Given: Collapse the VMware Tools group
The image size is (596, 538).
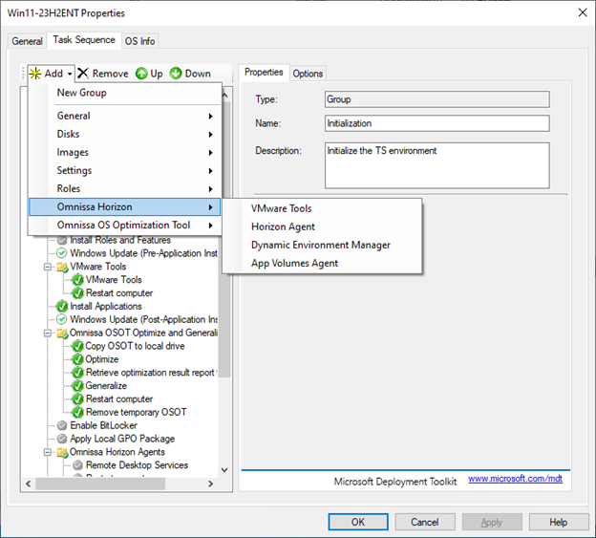Looking at the screenshot, I should tap(48, 267).
